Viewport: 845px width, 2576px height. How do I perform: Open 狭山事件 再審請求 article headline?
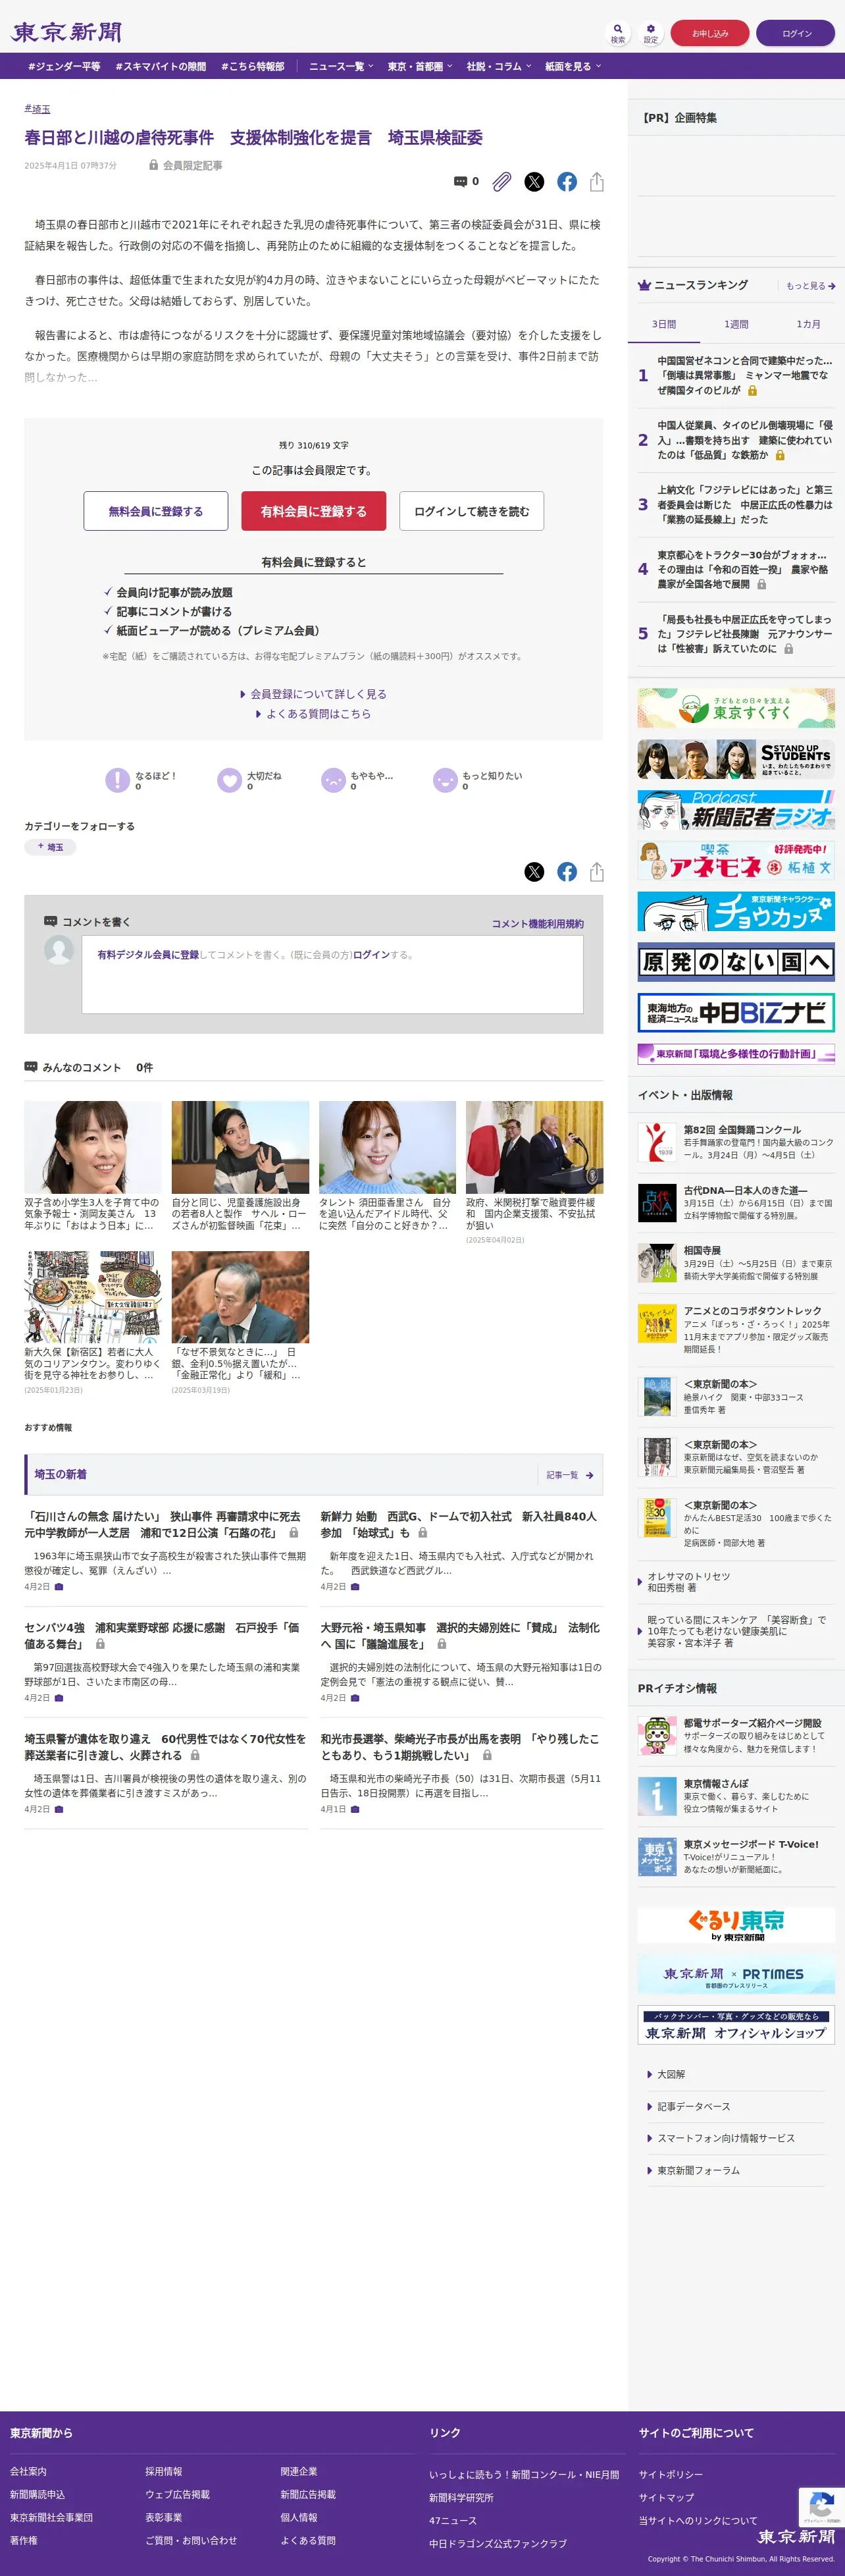tap(163, 1524)
